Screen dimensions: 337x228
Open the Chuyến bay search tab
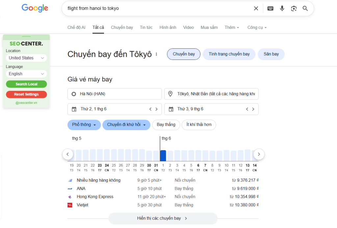[122, 27]
